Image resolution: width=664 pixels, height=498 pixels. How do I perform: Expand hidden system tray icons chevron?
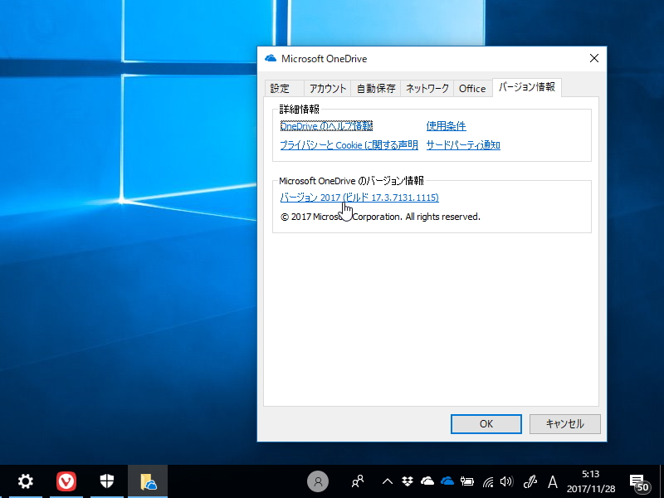click(x=387, y=481)
